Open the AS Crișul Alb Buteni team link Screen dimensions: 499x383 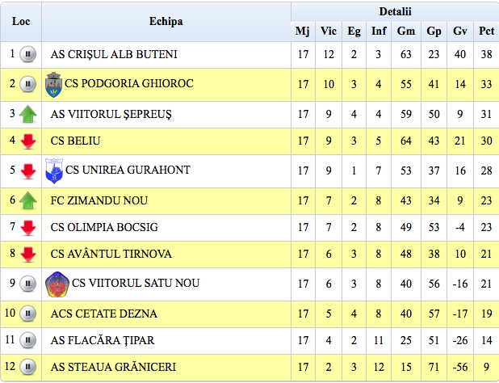(x=114, y=55)
